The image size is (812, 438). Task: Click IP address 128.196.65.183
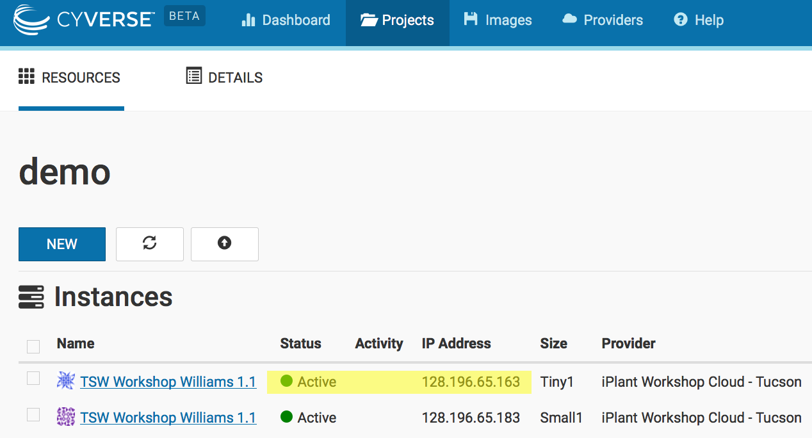(471, 418)
